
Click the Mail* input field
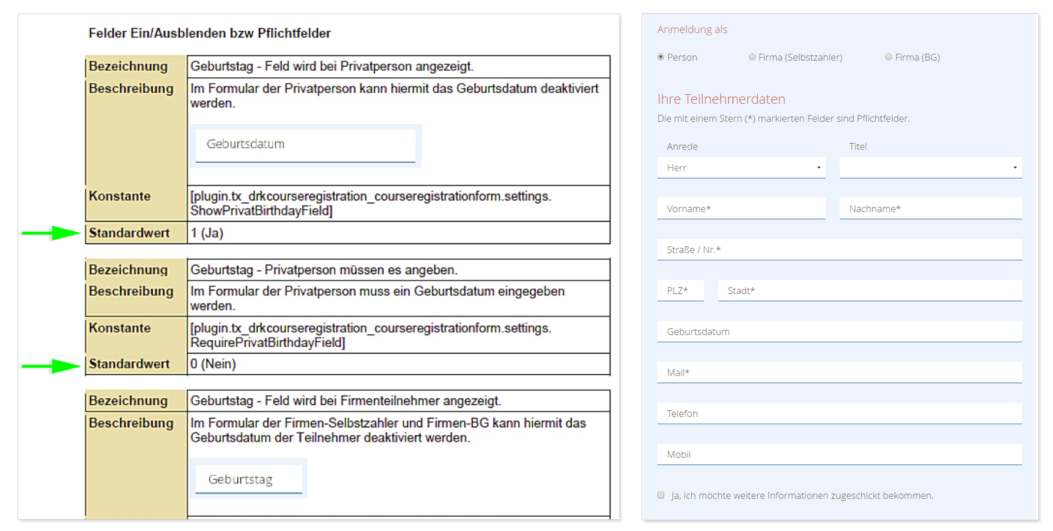point(840,372)
